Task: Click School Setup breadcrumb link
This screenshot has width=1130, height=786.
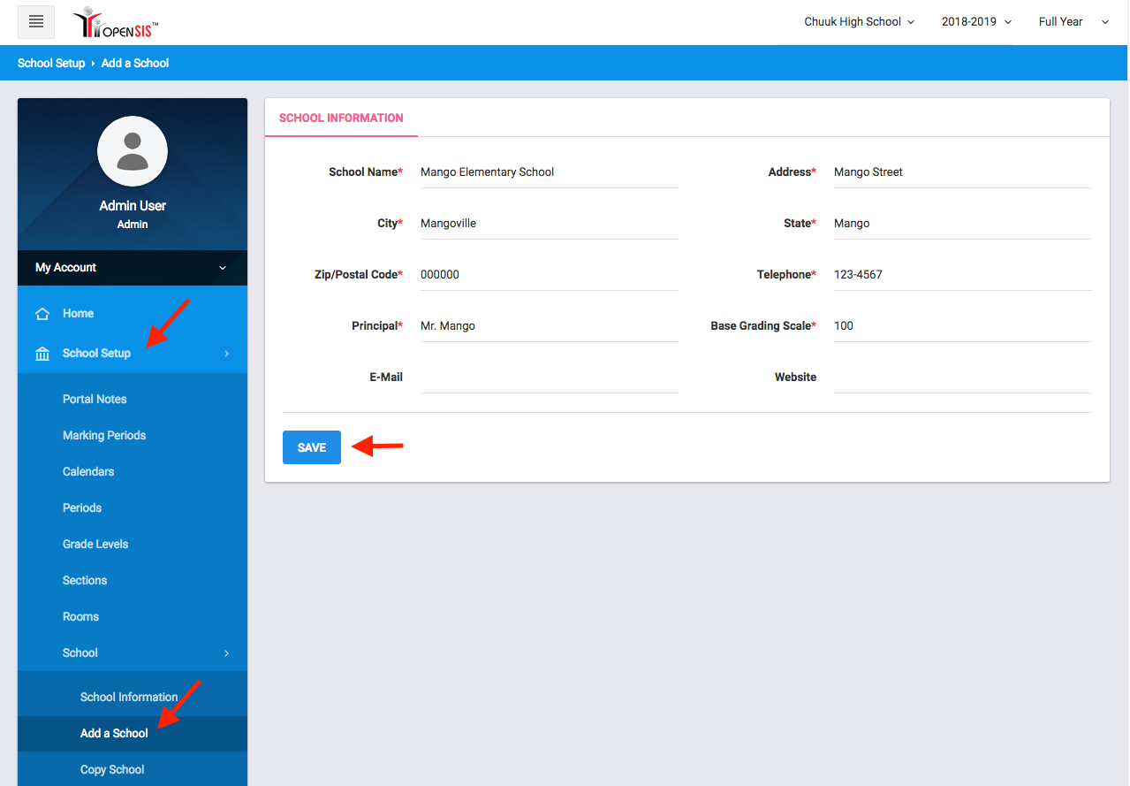Action: [51, 63]
